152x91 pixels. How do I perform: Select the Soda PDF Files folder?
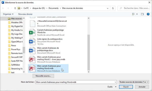click(x=15, y=61)
